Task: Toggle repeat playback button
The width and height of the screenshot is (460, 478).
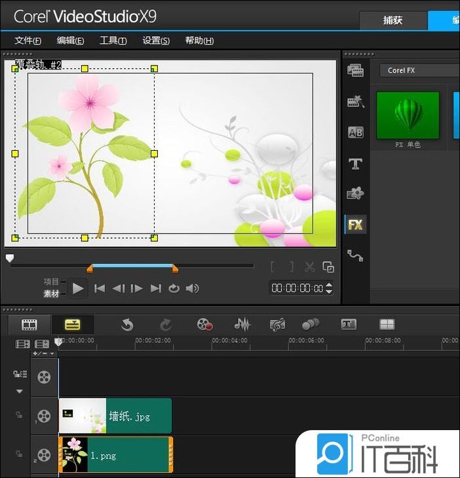Action: pos(174,288)
